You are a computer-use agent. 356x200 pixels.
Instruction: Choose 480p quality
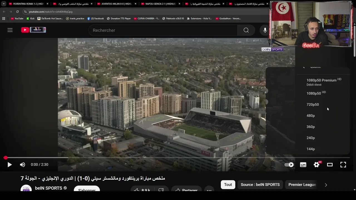click(x=323, y=116)
